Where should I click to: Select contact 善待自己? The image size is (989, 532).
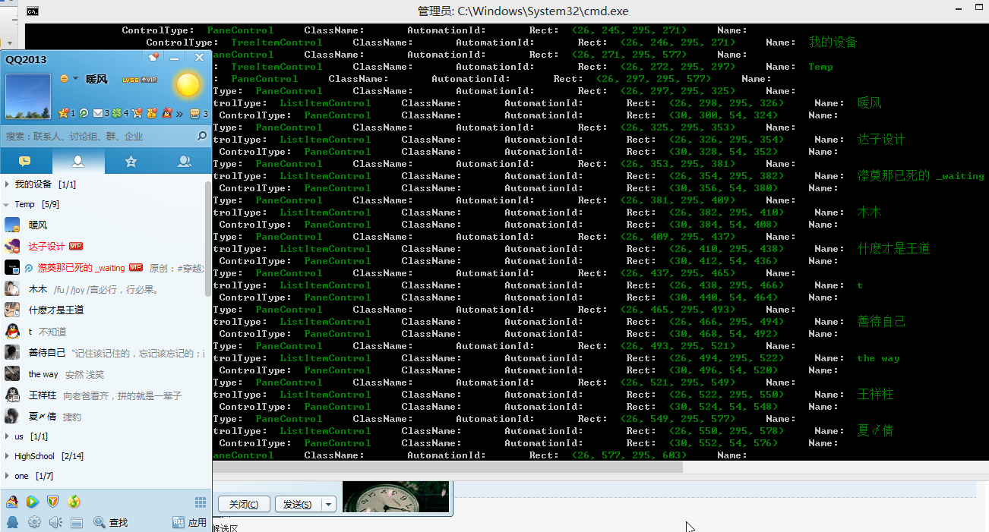103,353
